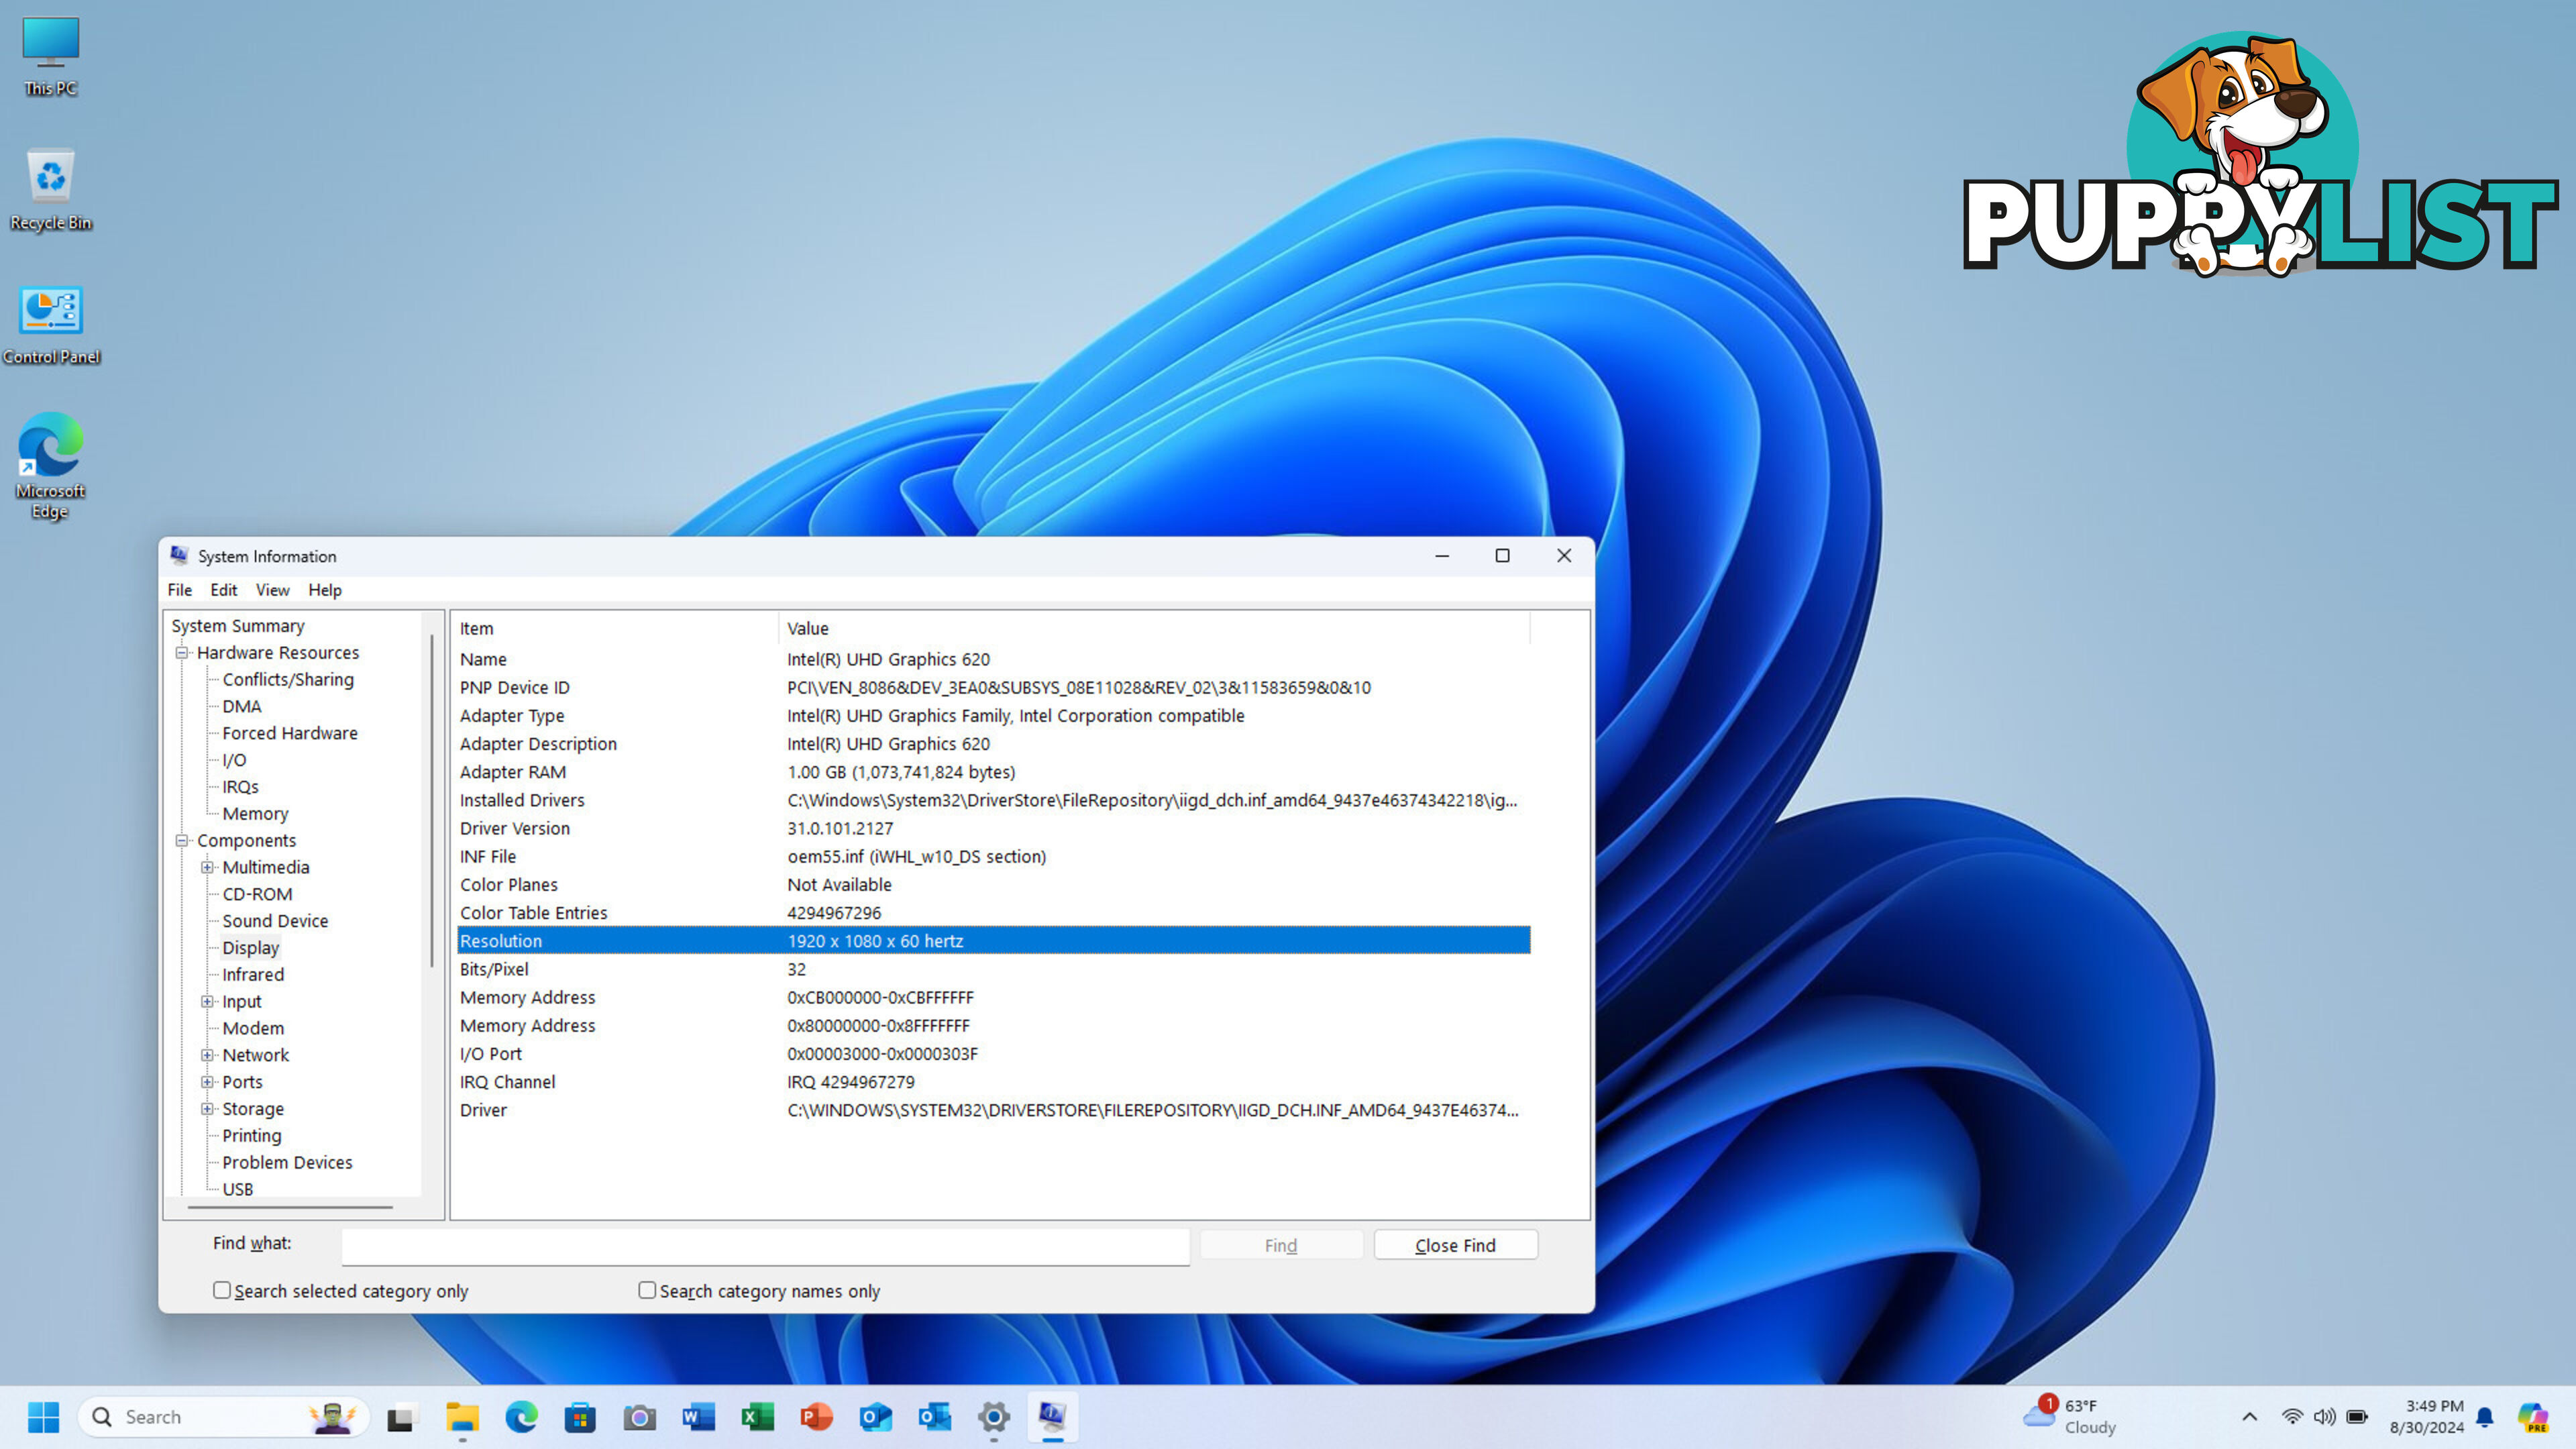The image size is (2576, 1449).
Task: Select the Driver Version row
Action: (993, 828)
